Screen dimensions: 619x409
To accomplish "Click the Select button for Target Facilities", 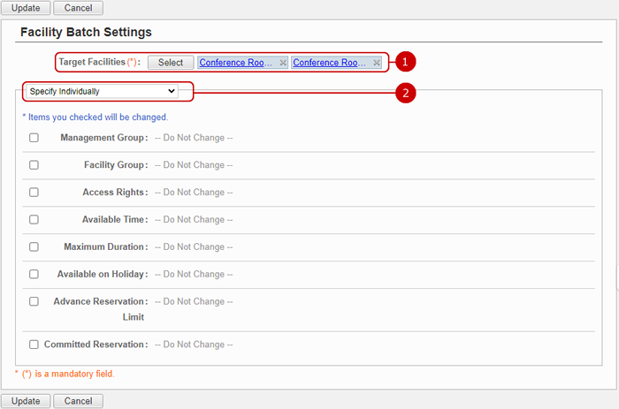I will [171, 63].
